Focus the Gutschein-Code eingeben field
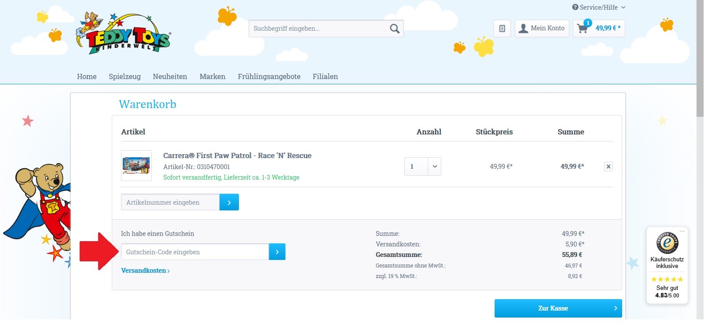The width and height of the screenshot is (704, 329). tap(195, 252)
